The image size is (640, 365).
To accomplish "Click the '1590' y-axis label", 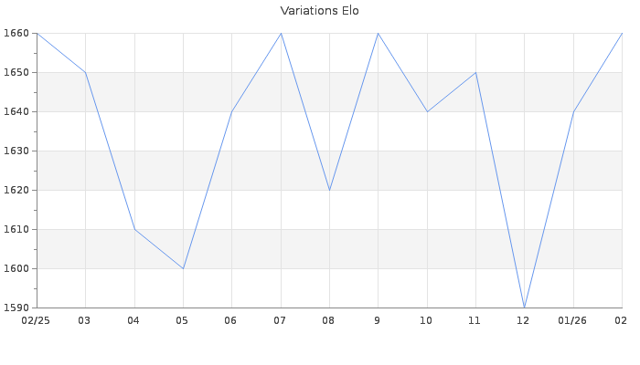I will point(18,308).
